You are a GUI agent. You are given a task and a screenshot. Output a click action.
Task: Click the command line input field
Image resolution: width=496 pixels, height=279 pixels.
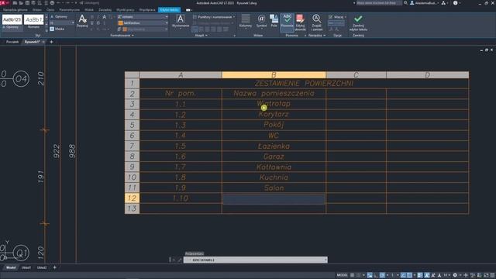pos(257,260)
